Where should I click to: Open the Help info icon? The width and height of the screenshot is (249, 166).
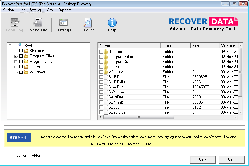[112, 23]
